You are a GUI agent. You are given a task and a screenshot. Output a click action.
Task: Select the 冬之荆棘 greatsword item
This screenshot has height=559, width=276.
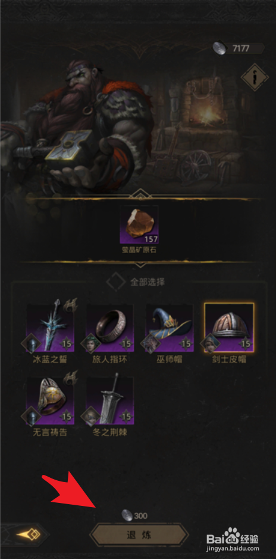[x=109, y=401]
